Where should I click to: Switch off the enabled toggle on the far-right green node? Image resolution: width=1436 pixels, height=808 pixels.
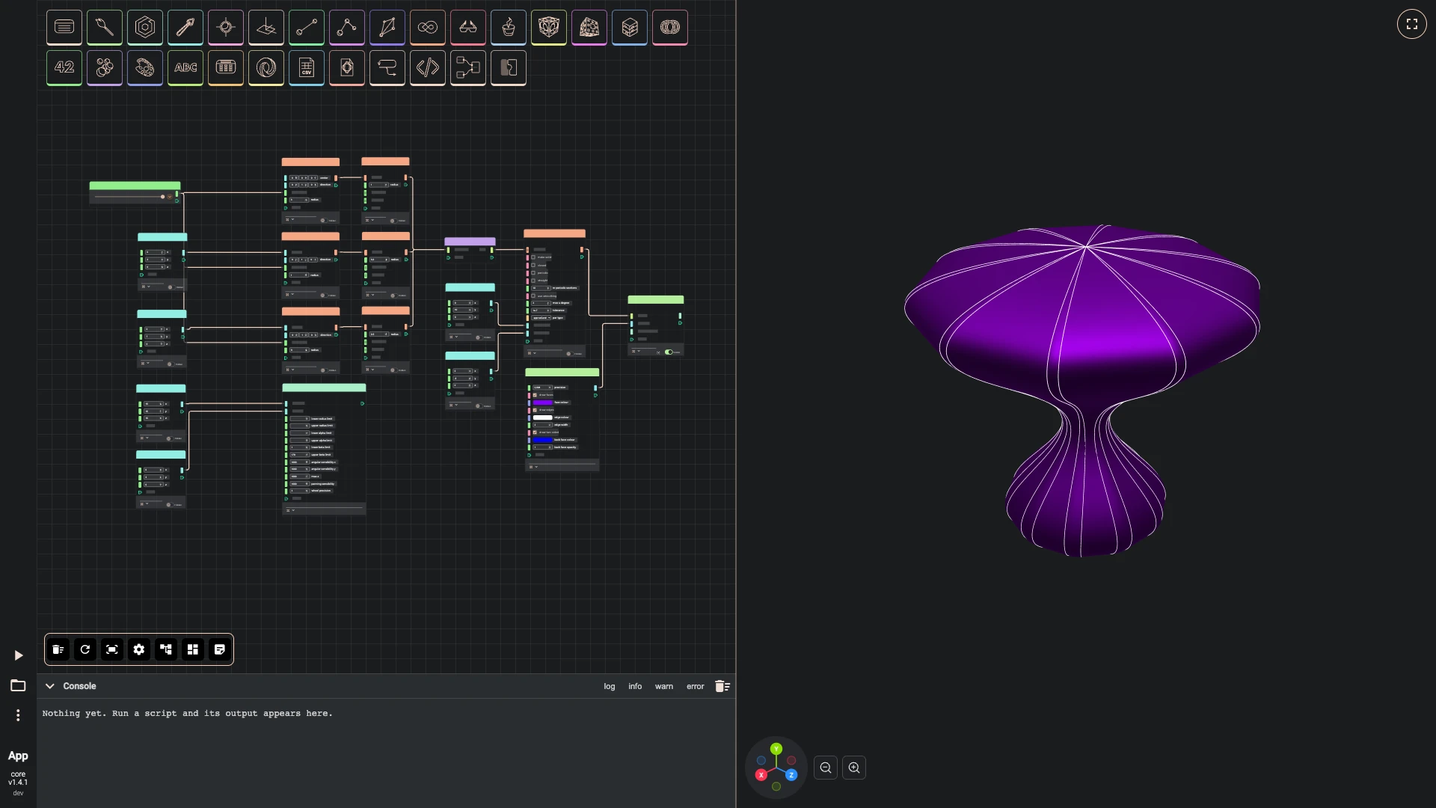[669, 352]
